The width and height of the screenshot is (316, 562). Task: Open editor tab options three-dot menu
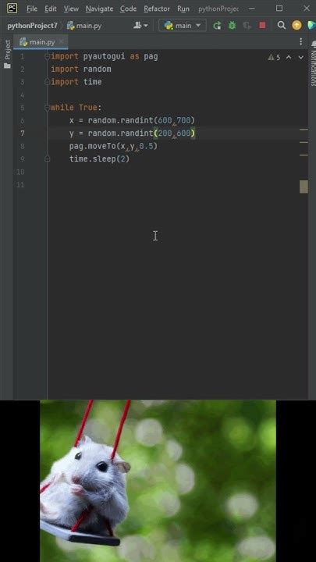click(301, 42)
